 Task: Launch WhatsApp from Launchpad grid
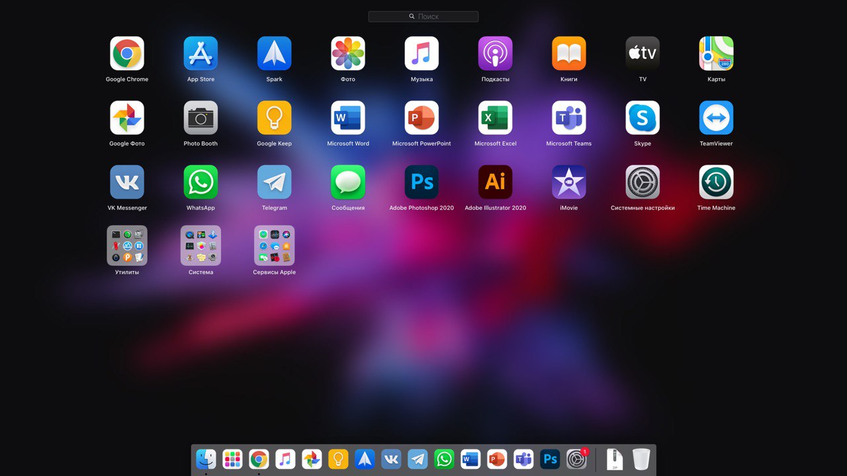pyautogui.click(x=201, y=182)
